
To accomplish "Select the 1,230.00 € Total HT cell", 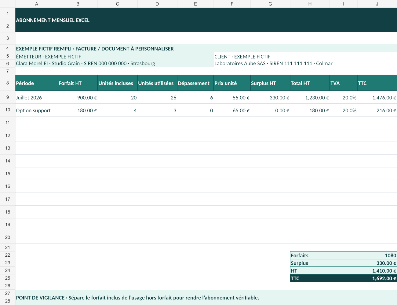I will coord(310,97).
